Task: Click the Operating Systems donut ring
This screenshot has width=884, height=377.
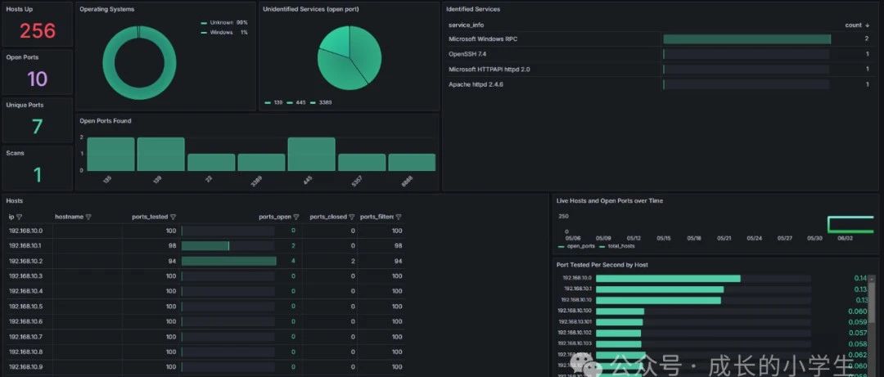Action: click(x=108, y=62)
